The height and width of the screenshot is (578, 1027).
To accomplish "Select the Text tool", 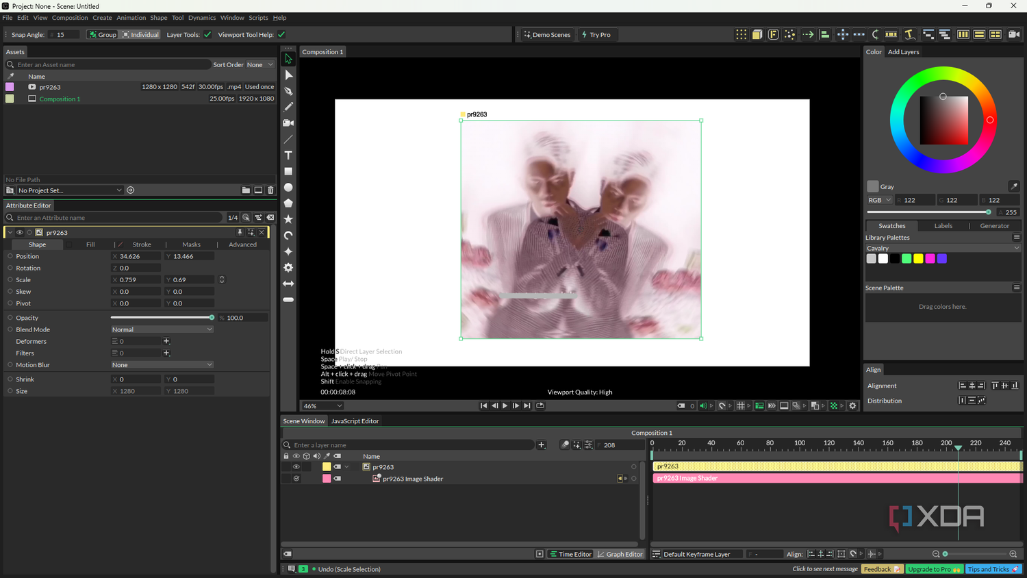I will pos(288,155).
